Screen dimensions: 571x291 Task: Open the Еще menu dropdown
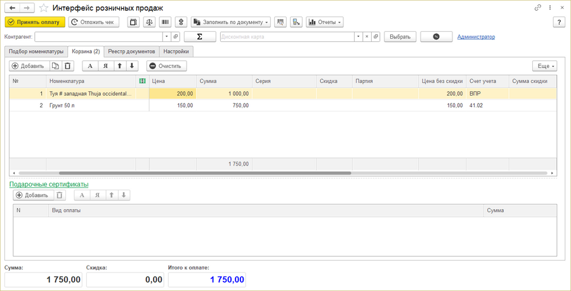[x=544, y=66]
